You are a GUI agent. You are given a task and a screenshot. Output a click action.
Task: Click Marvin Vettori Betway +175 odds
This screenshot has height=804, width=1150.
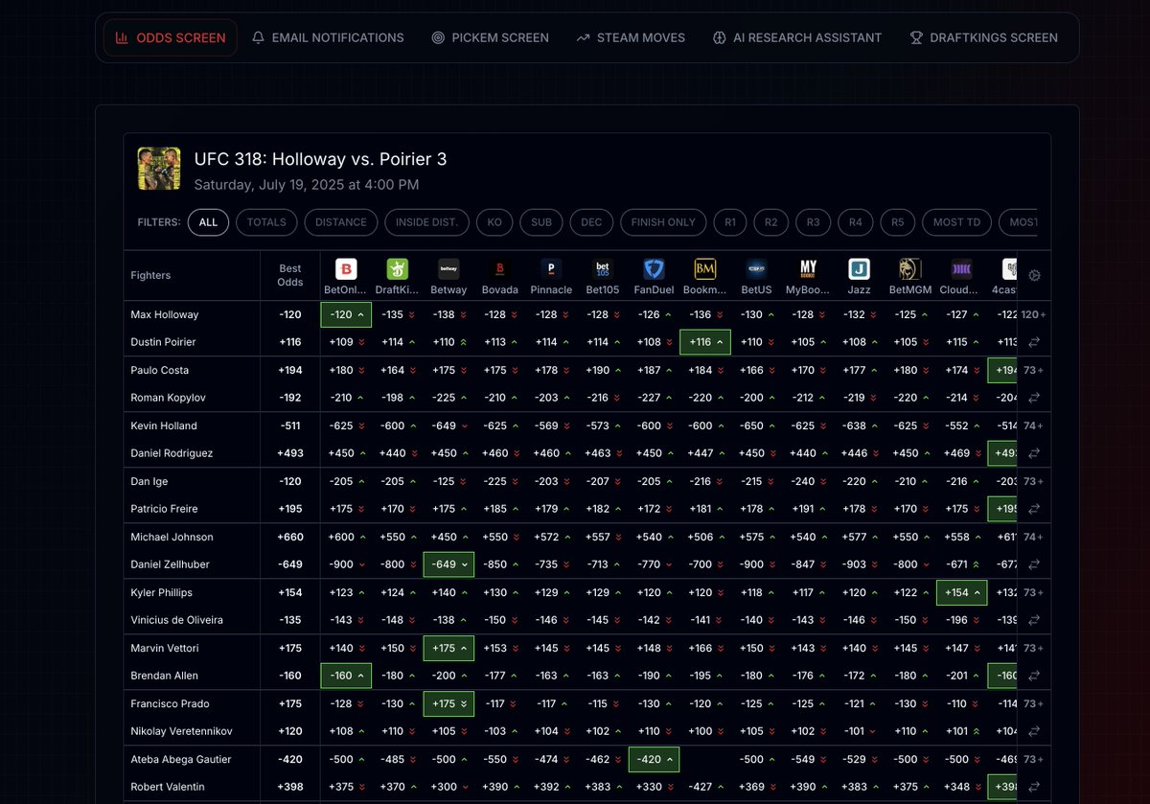448,648
